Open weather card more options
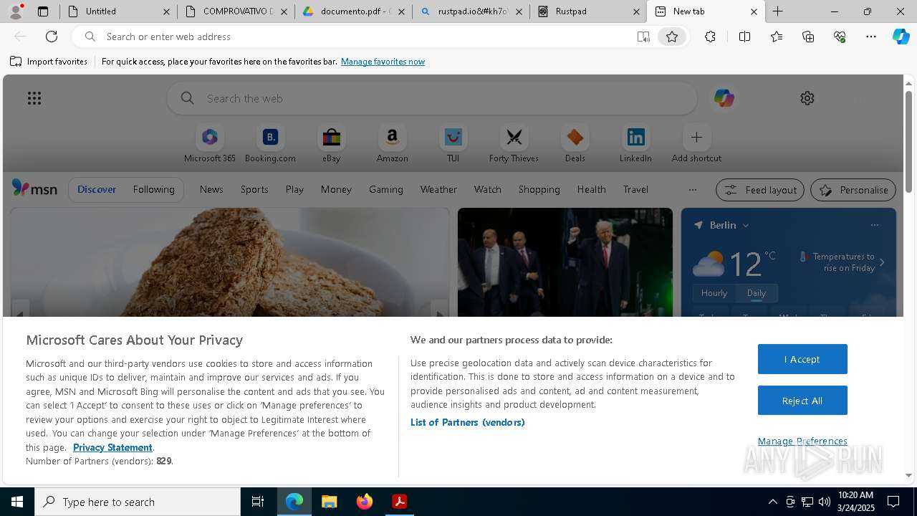The width and height of the screenshot is (917, 516). tap(874, 225)
